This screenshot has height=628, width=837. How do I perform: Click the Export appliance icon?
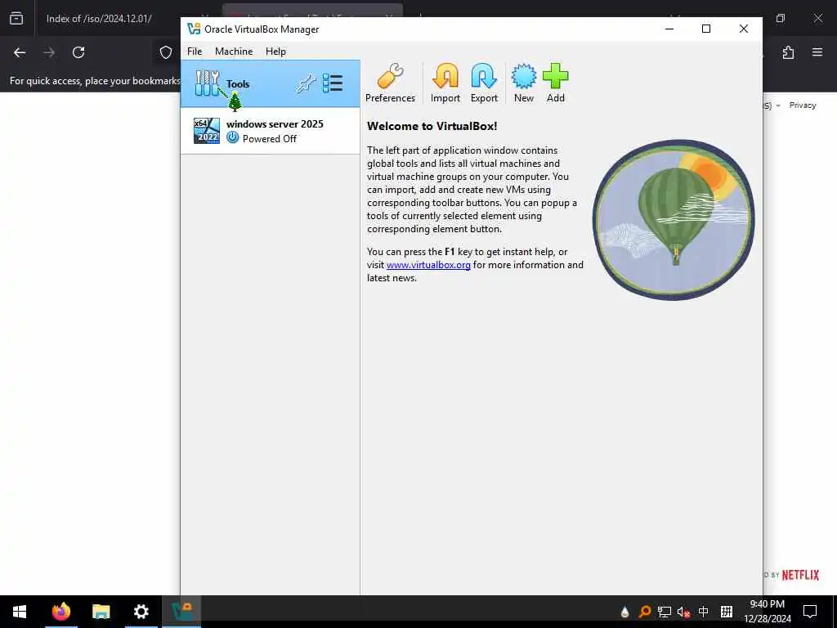click(484, 83)
